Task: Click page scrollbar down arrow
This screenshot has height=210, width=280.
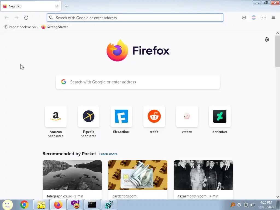Action: click(278, 197)
